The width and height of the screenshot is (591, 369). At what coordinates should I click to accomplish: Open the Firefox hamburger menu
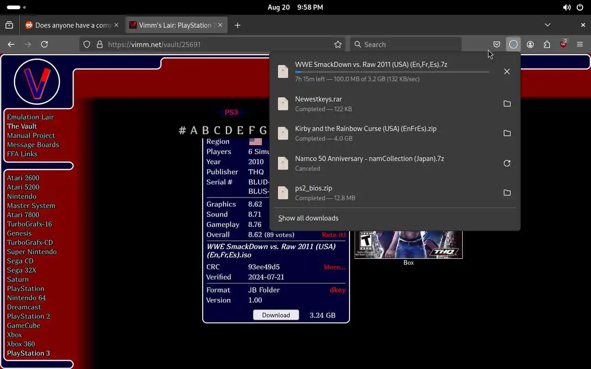(580, 44)
